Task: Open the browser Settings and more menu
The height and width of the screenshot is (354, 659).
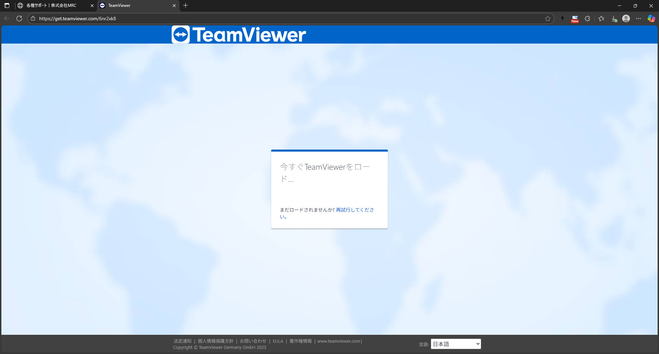Action: (638, 19)
